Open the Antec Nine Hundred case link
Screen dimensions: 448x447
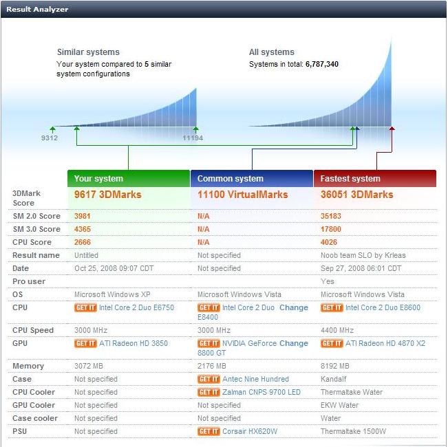(256, 379)
